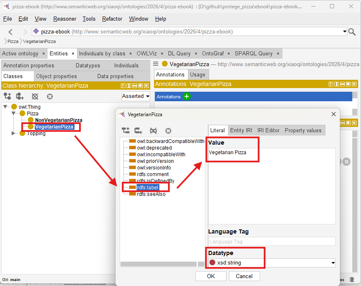
Task: Expand the Topping tree node
Action: click(13, 133)
